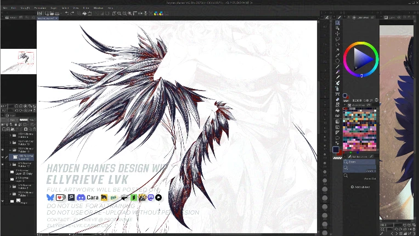The width and height of the screenshot is (419, 236).
Task: Open CLIP STUDIO from the command bar
Action: (39, 13)
